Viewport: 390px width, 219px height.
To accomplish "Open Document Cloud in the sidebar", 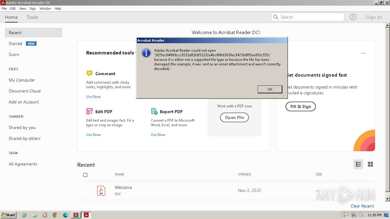I will click(x=25, y=91).
